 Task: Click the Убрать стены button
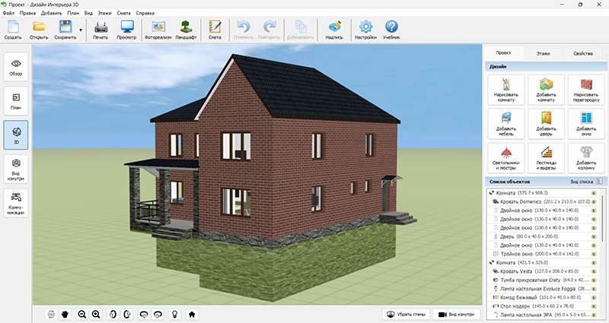click(x=407, y=314)
